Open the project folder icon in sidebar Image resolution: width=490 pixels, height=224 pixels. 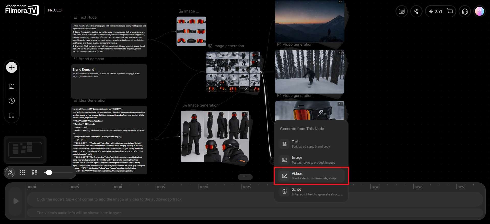[11, 86]
